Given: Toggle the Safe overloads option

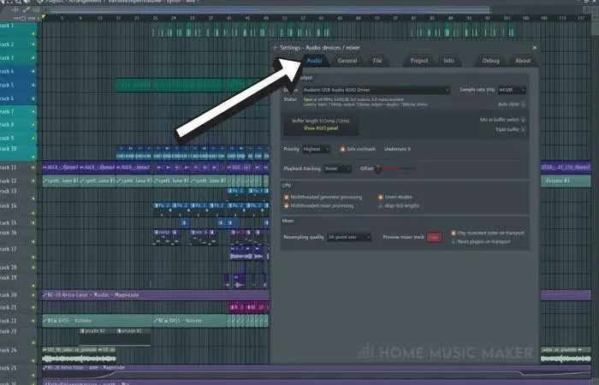Looking at the screenshot, I should (x=342, y=149).
